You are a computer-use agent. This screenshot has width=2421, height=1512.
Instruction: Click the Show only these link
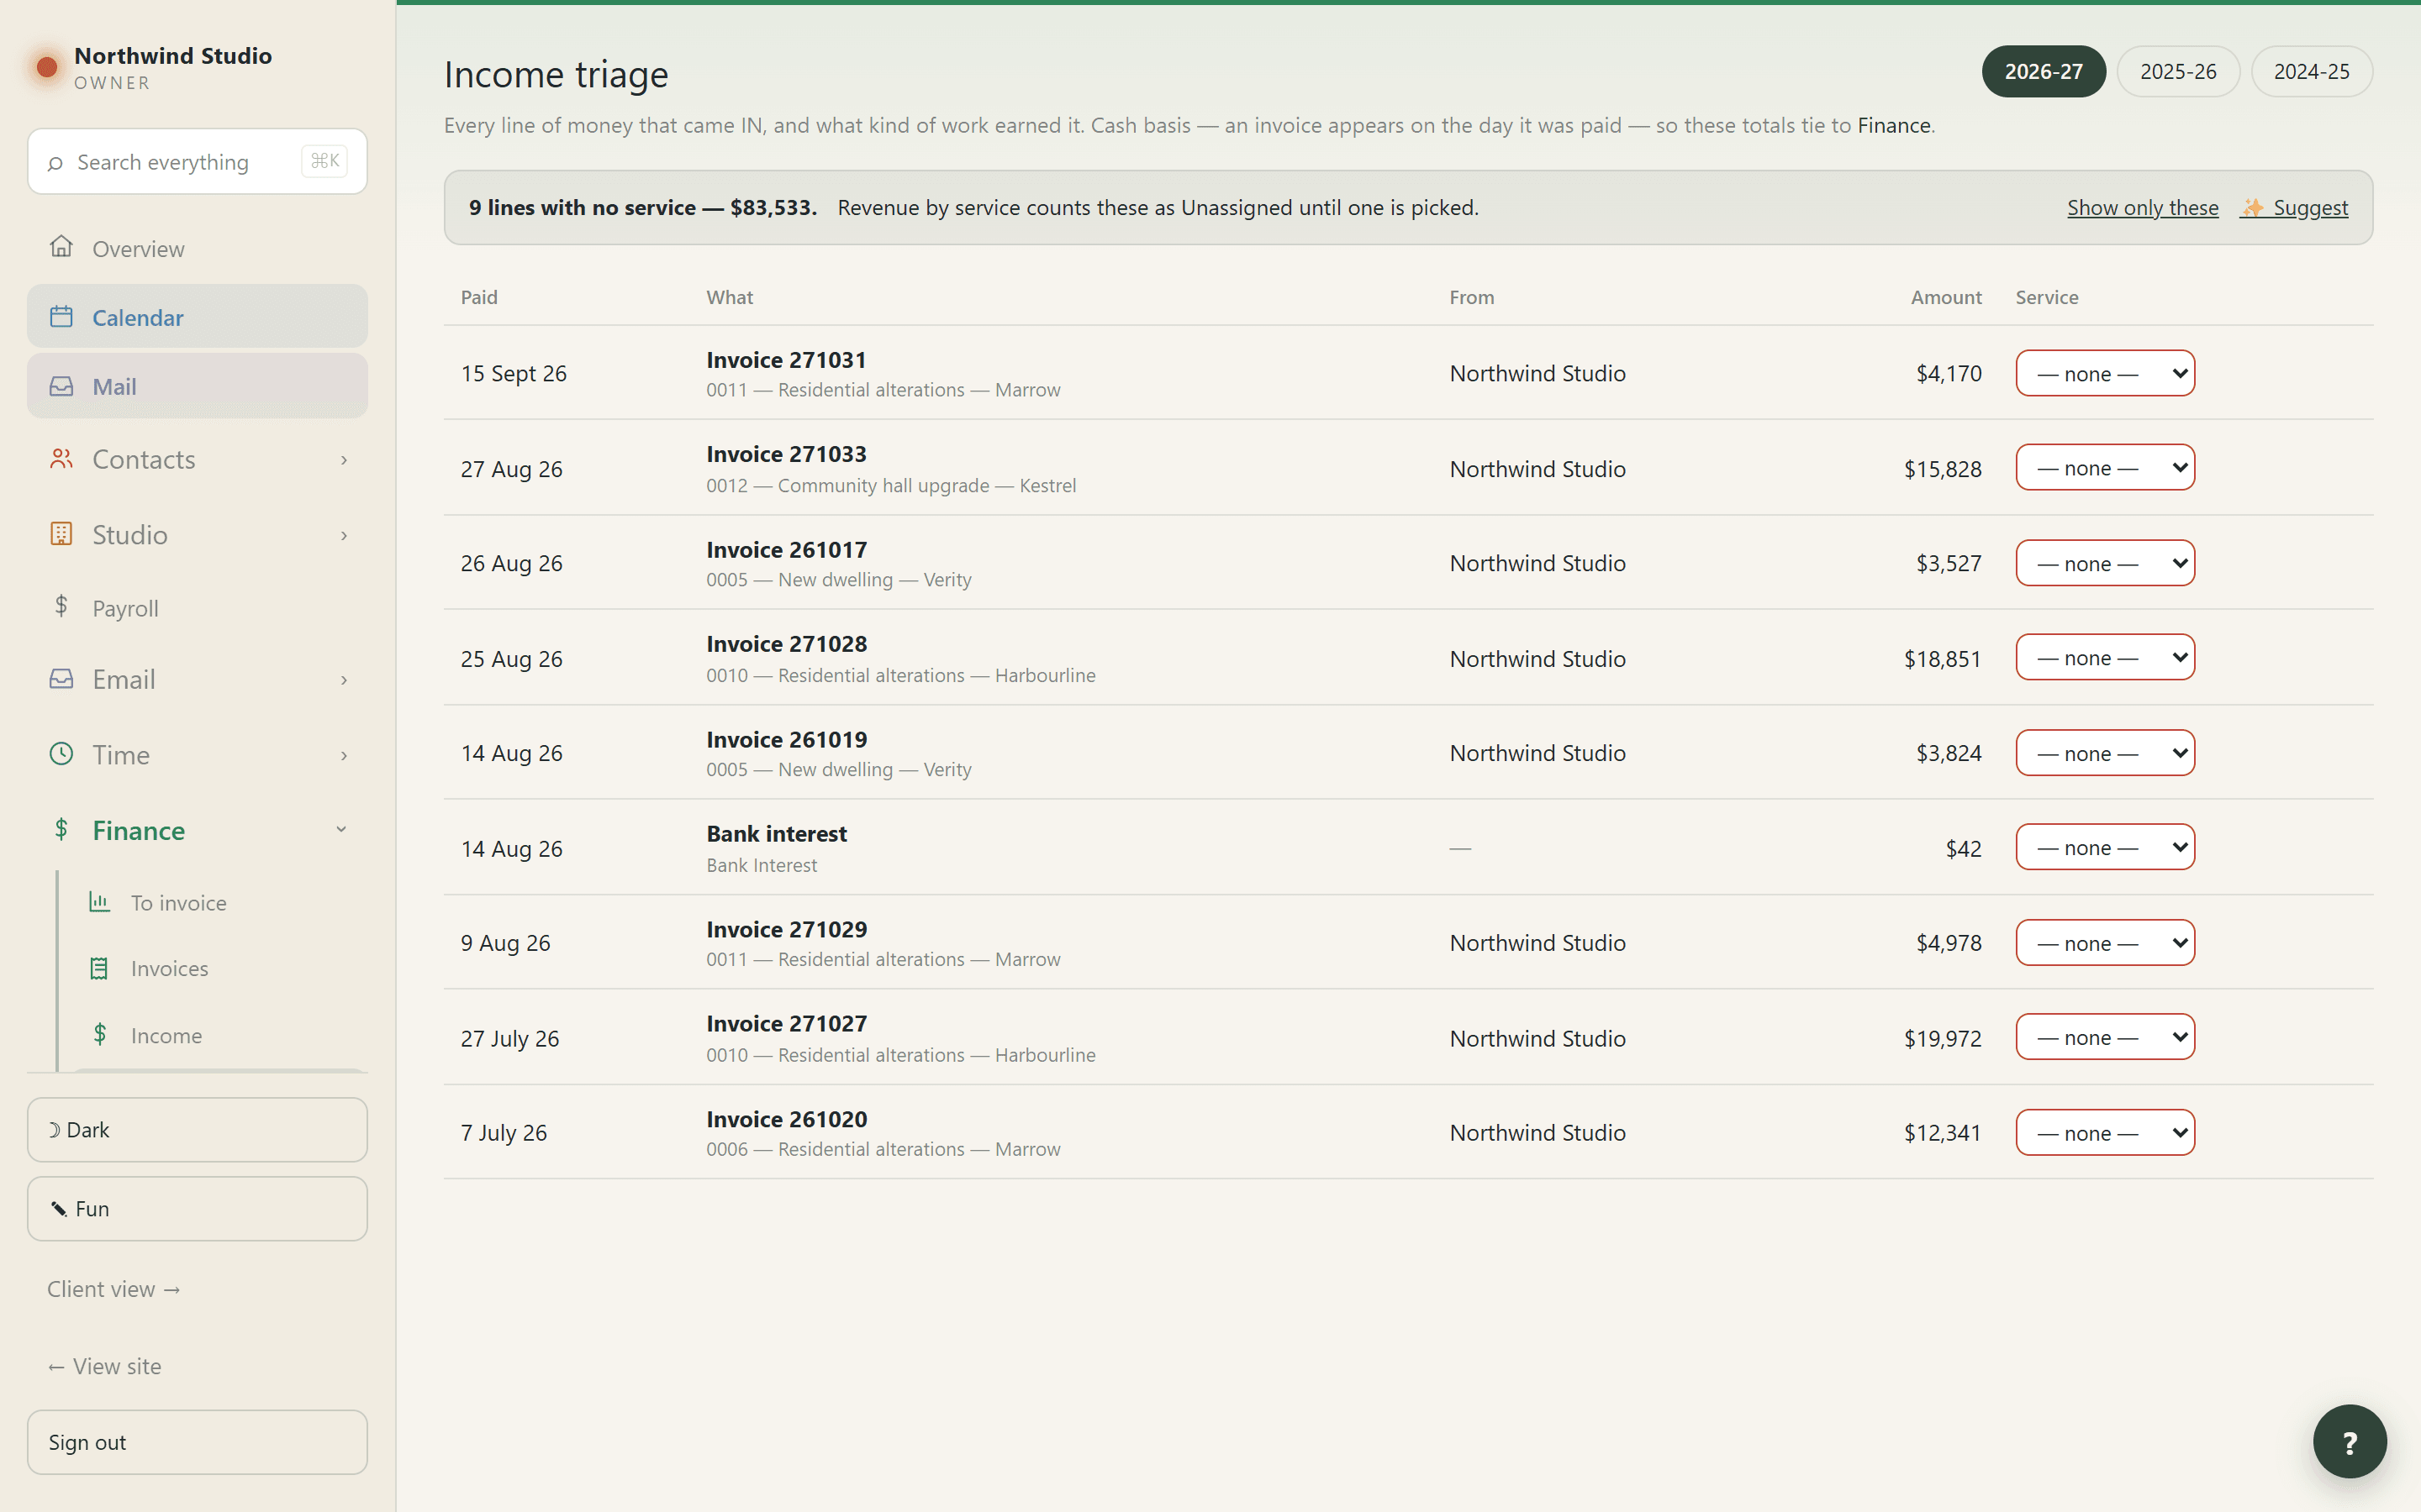pos(2142,207)
